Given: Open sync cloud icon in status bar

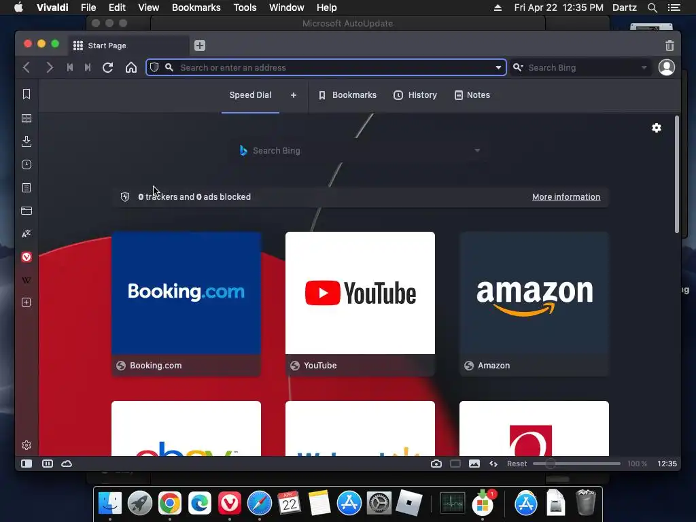Looking at the screenshot, I should tap(67, 464).
